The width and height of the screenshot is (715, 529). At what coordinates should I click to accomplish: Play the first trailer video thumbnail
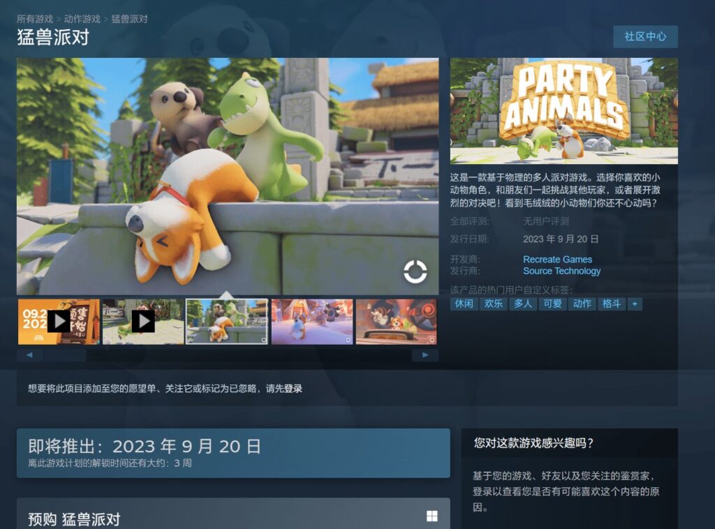pyautogui.click(x=59, y=322)
